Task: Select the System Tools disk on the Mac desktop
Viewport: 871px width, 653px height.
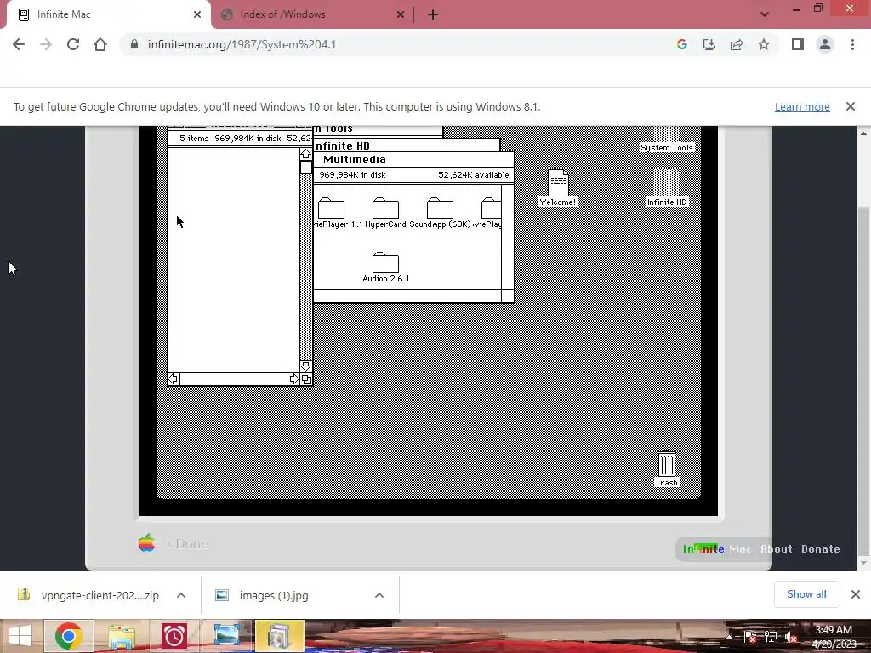Action: (x=667, y=139)
